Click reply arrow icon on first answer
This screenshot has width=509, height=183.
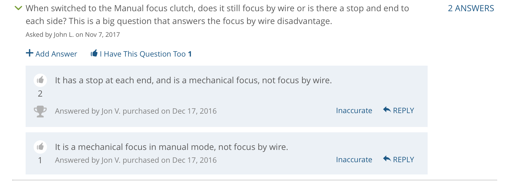(387, 109)
